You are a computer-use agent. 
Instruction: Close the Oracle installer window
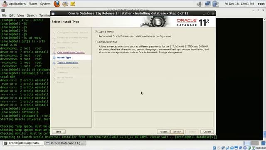[x=213, y=13]
